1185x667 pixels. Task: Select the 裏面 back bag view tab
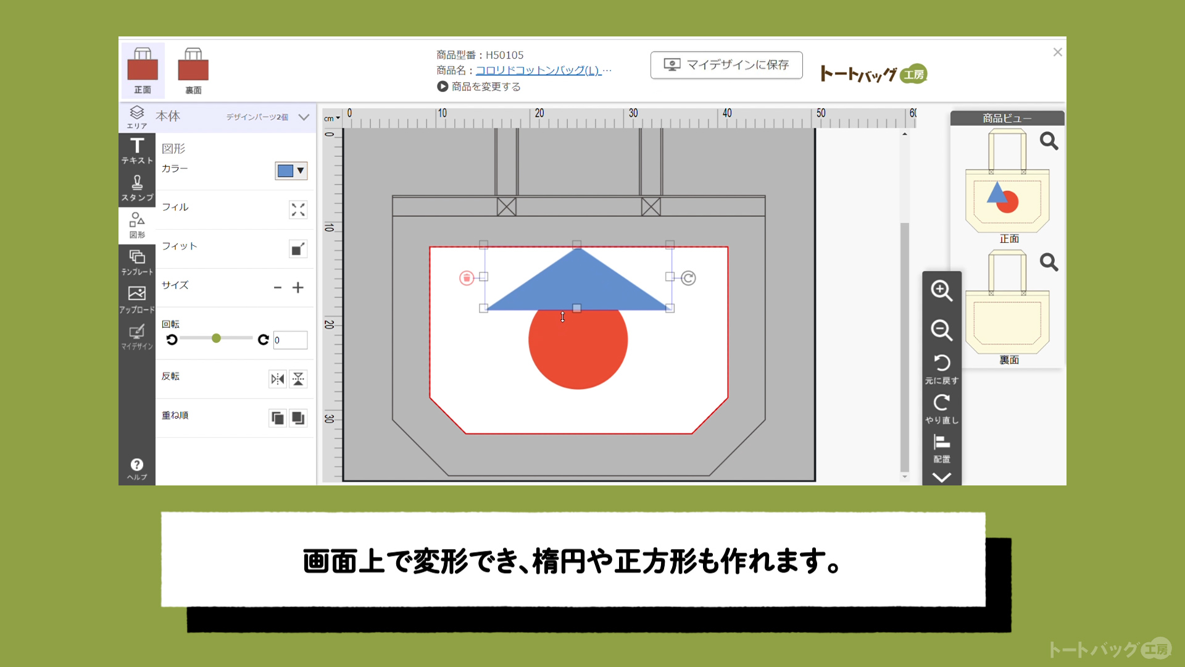[x=193, y=70]
